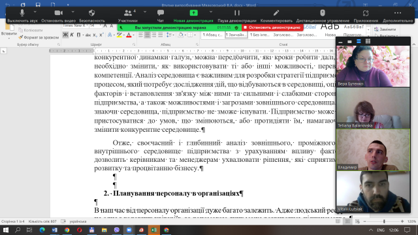Viewport: 418px width, 235px height.
Task: Switch video panel to grid view
Action: (368, 42)
